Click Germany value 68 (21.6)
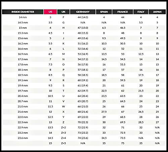 (x=83, y=112)
